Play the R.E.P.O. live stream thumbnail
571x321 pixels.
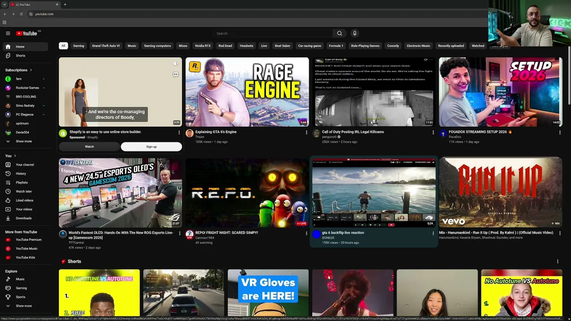[x=247, y=193]
